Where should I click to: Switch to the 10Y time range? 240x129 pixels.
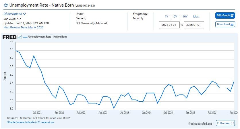click(x=185, y=17)
